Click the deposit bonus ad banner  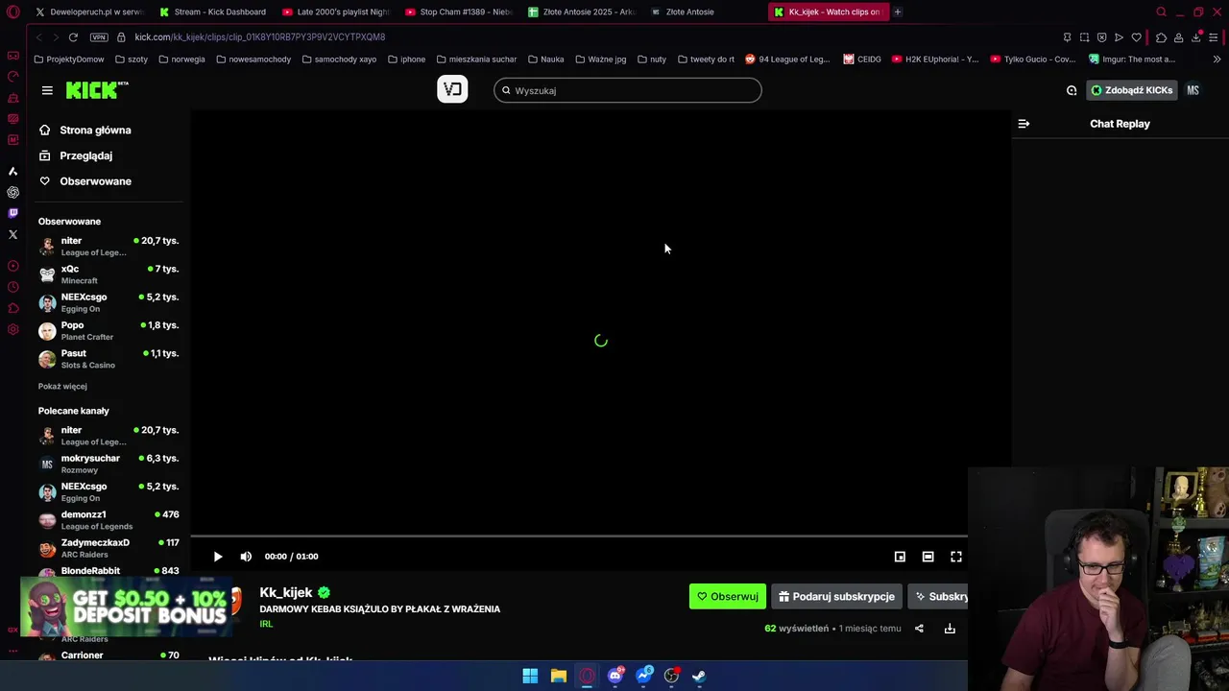coord(126,607)
